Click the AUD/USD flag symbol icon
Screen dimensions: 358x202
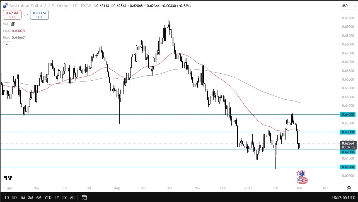(5, 6)
